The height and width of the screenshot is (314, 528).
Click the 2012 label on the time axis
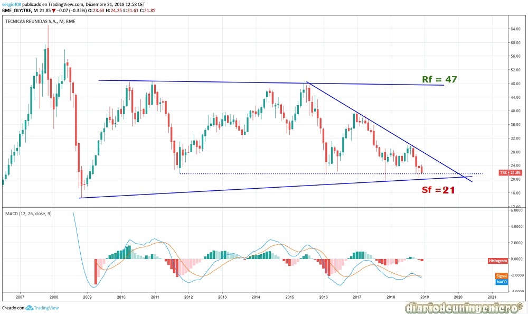tap(188, 297)
